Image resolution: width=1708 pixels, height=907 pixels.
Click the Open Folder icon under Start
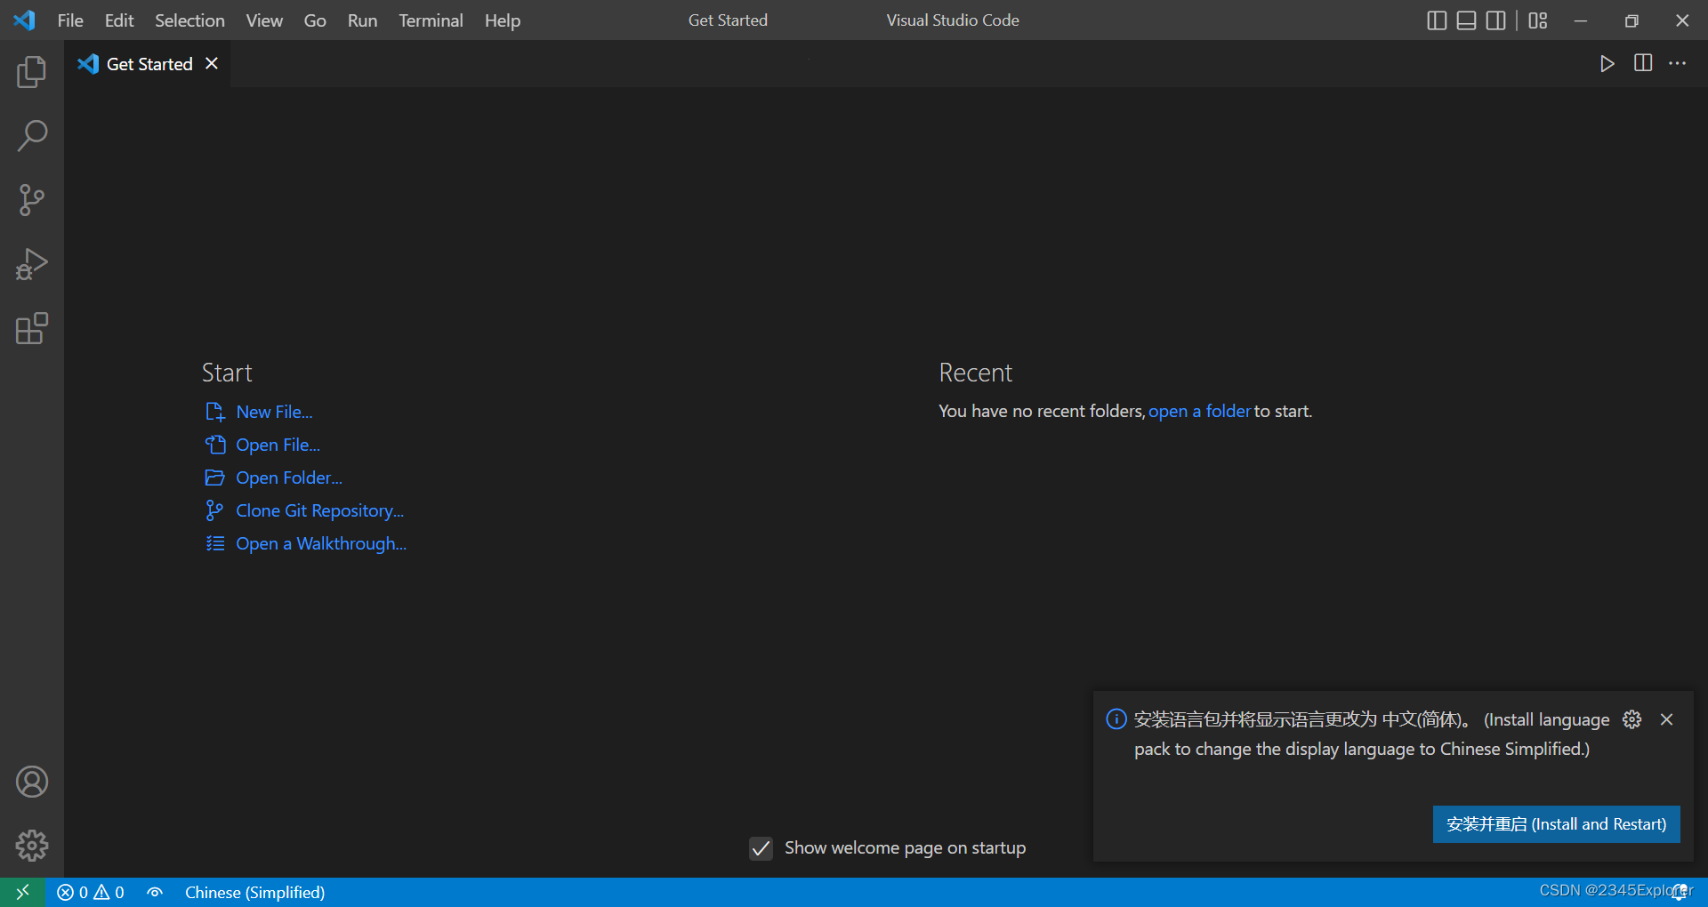[x=214, y=478]
